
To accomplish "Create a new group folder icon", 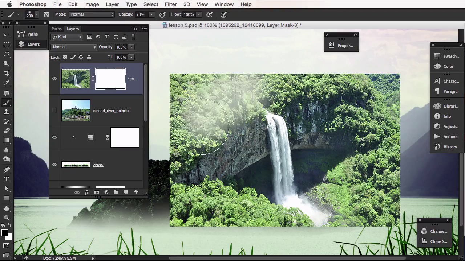I will (x=116, y=192).
